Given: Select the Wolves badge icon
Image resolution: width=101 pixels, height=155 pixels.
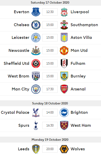Looking at the screenshot, I should [64, 149].
